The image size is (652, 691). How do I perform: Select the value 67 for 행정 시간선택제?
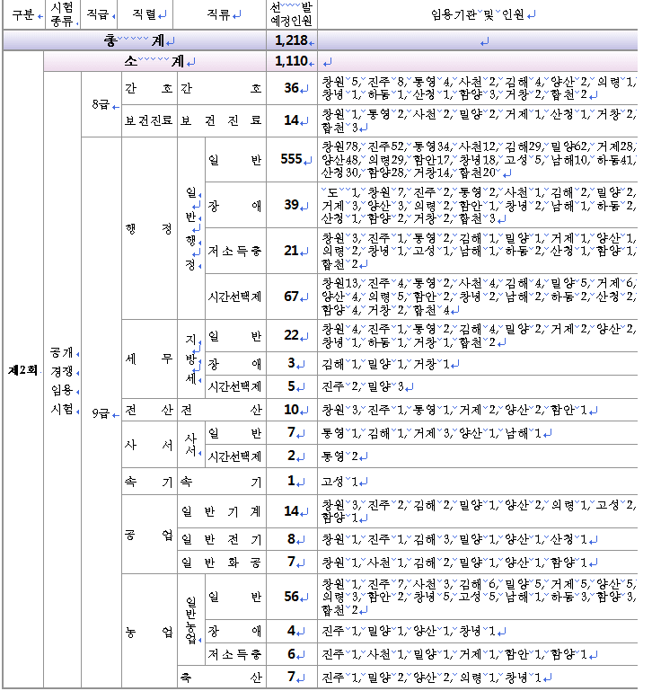pos(292,297)
